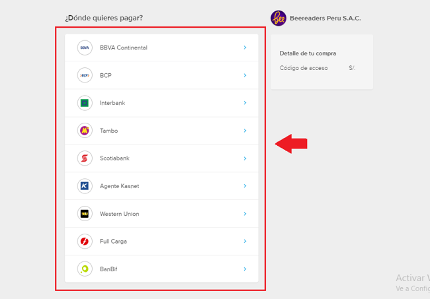The image size is (430, 299).
Task: Select the Agente Kasnet logo icon
Action: pos(85,186)
